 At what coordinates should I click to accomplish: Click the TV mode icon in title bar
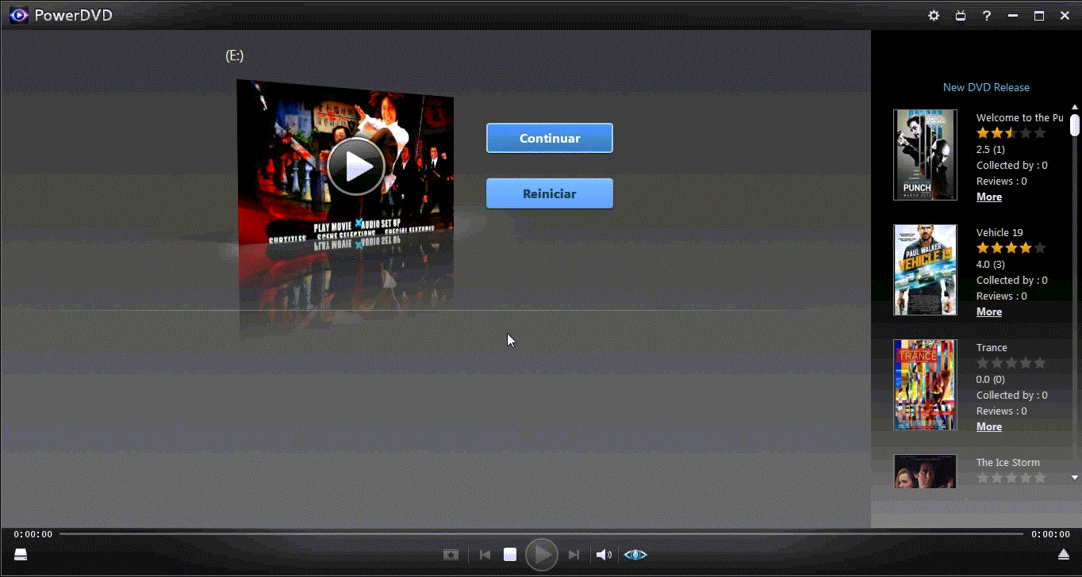click(x=961, y=15)
